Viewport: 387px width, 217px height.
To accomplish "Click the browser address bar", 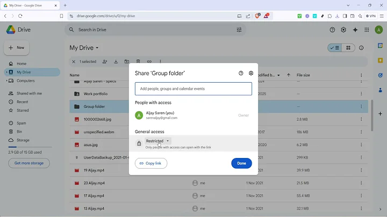I will click(x=154, y=16).
